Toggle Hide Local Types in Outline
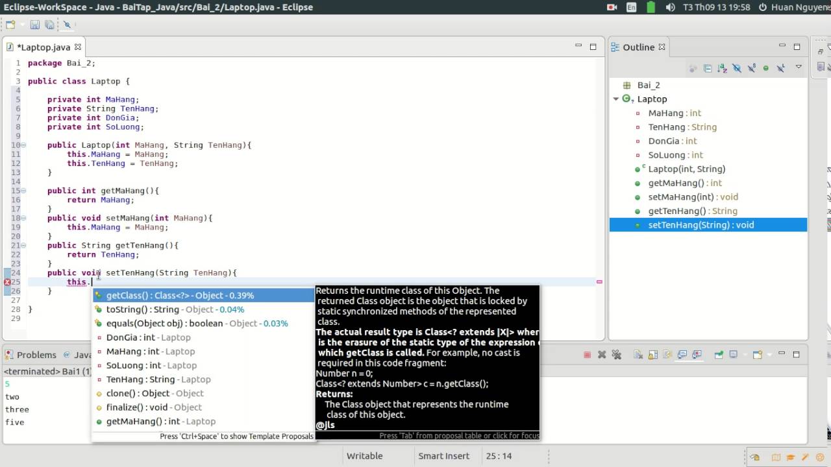Viewport: 831px width, 467px height. 781,68
